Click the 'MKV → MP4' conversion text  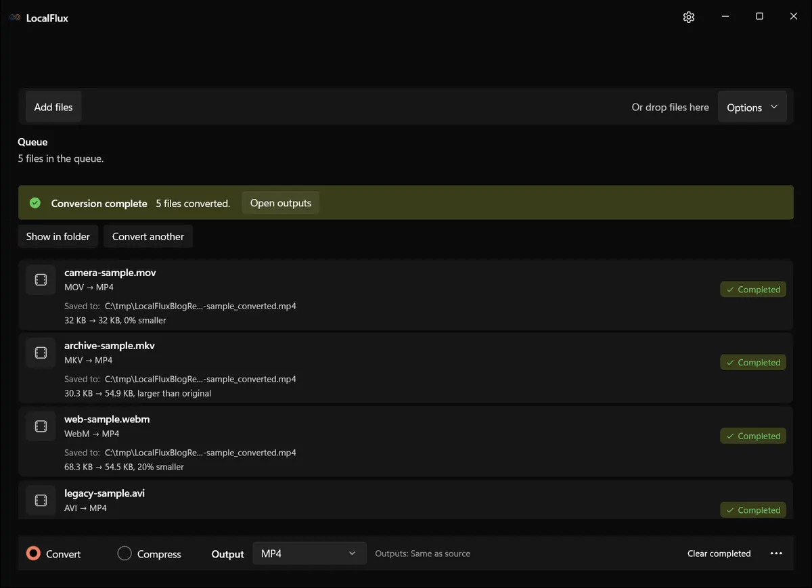point(89,361)
